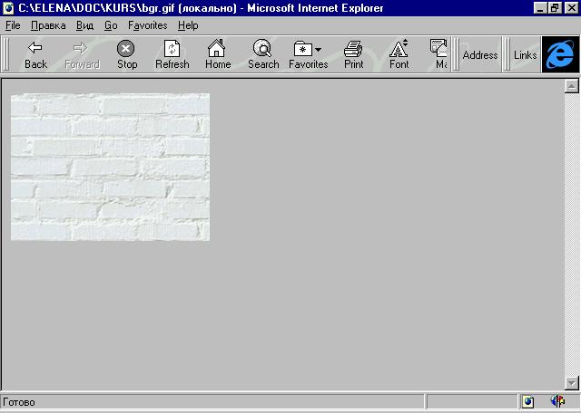Print the page with Print button
This screenshot has height=413, width=581.
[x=353, y=54]
